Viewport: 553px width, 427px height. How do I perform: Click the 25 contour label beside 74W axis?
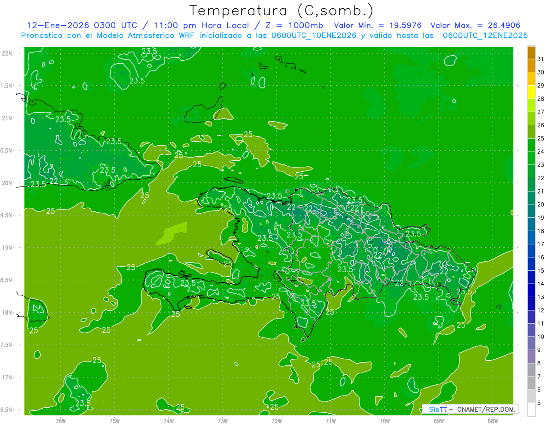(x=180, y=407)
